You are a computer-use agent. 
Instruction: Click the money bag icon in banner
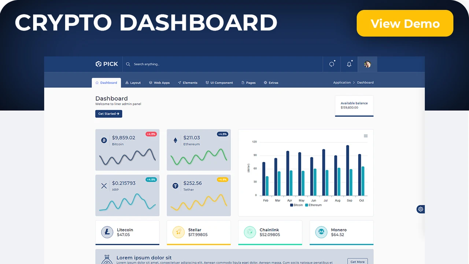point(107,259)
